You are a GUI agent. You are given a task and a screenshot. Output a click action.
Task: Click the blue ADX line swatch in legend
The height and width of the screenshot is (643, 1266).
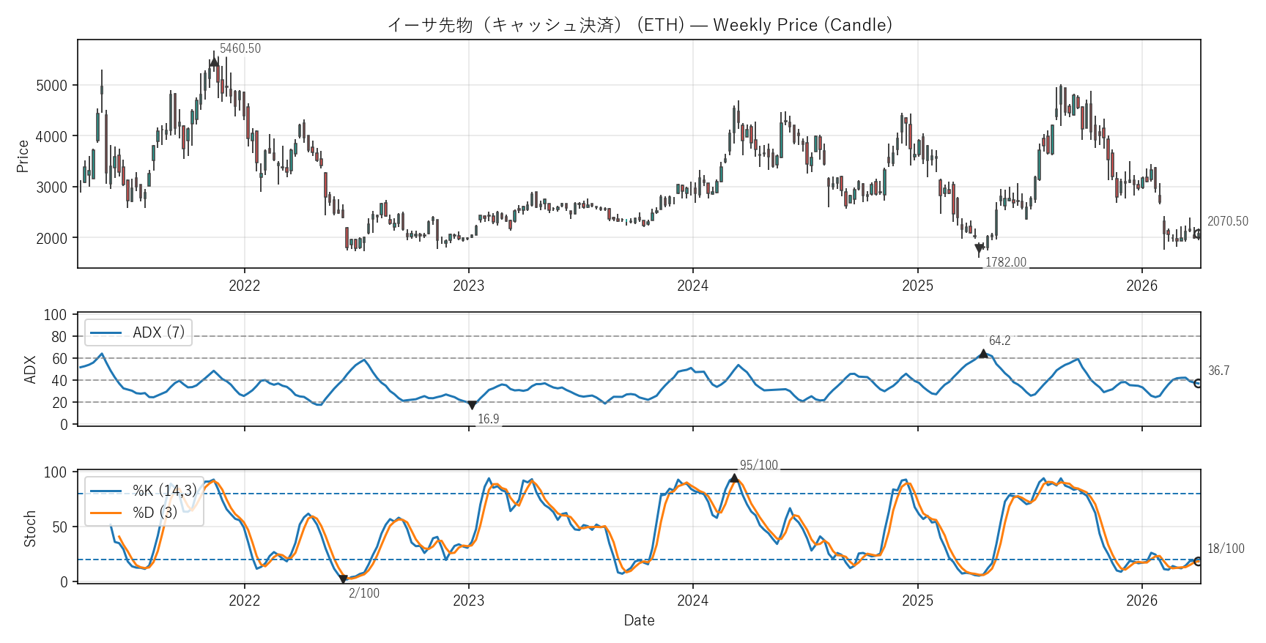pyautogui.click(x=106, y=332)
